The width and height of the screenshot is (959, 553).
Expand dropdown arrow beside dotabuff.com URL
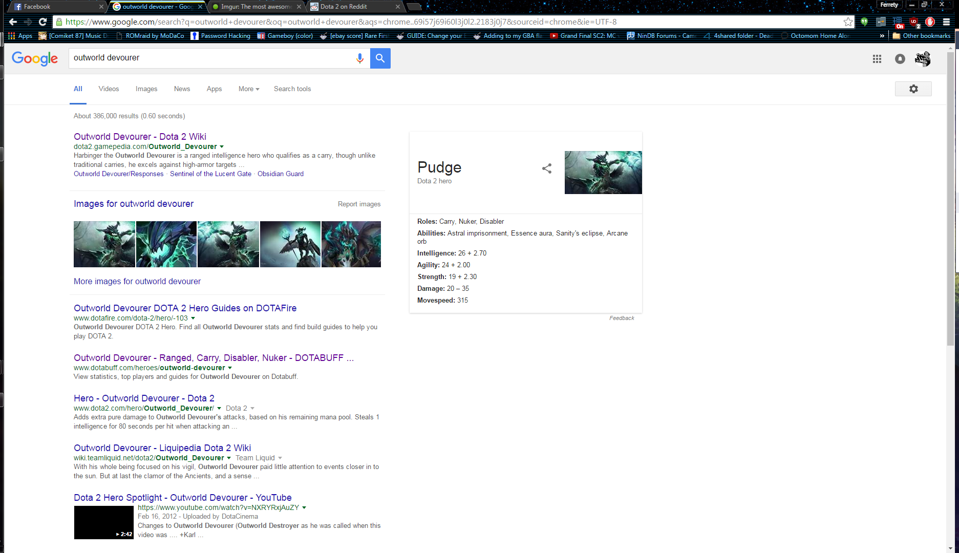point(230,368)
